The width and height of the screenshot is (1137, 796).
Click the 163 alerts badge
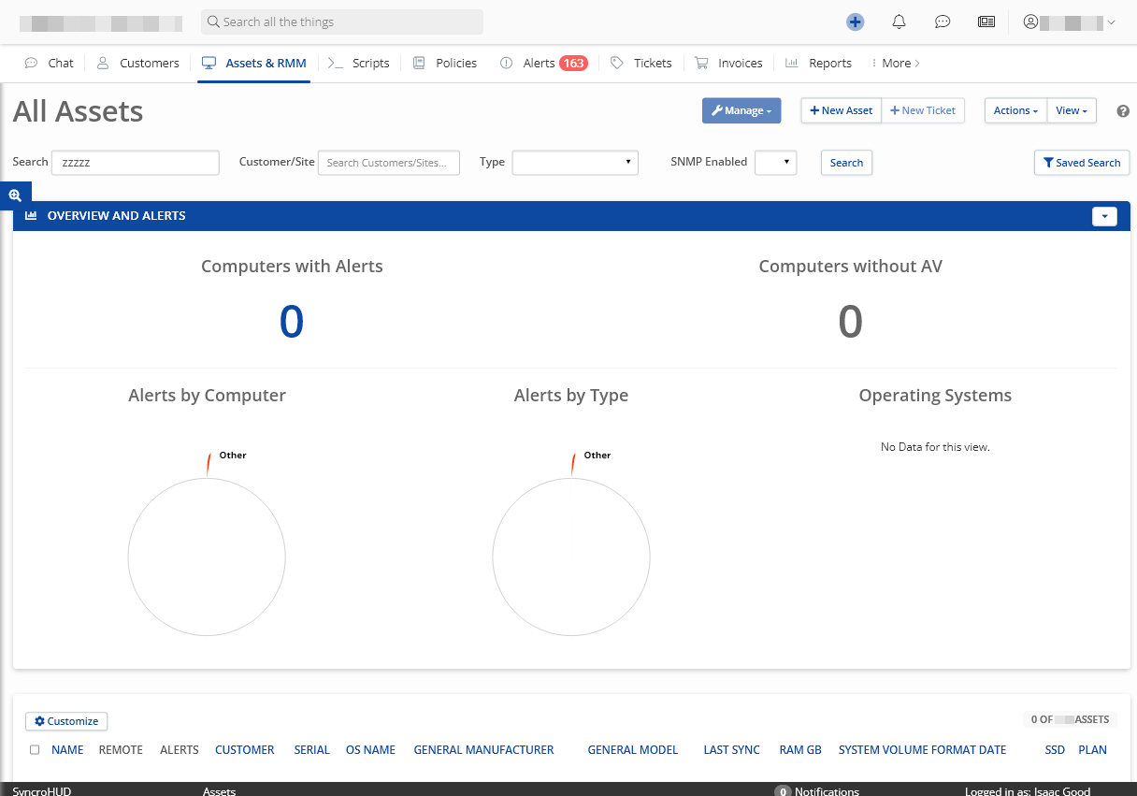coord(573,63)
